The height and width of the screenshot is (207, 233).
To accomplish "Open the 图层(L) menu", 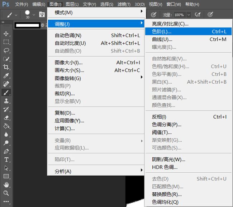I will coord(72,4).
